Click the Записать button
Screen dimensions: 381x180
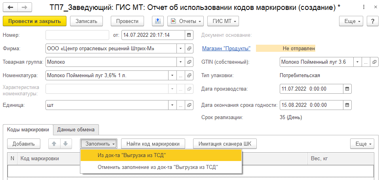(x=87, y=21)
